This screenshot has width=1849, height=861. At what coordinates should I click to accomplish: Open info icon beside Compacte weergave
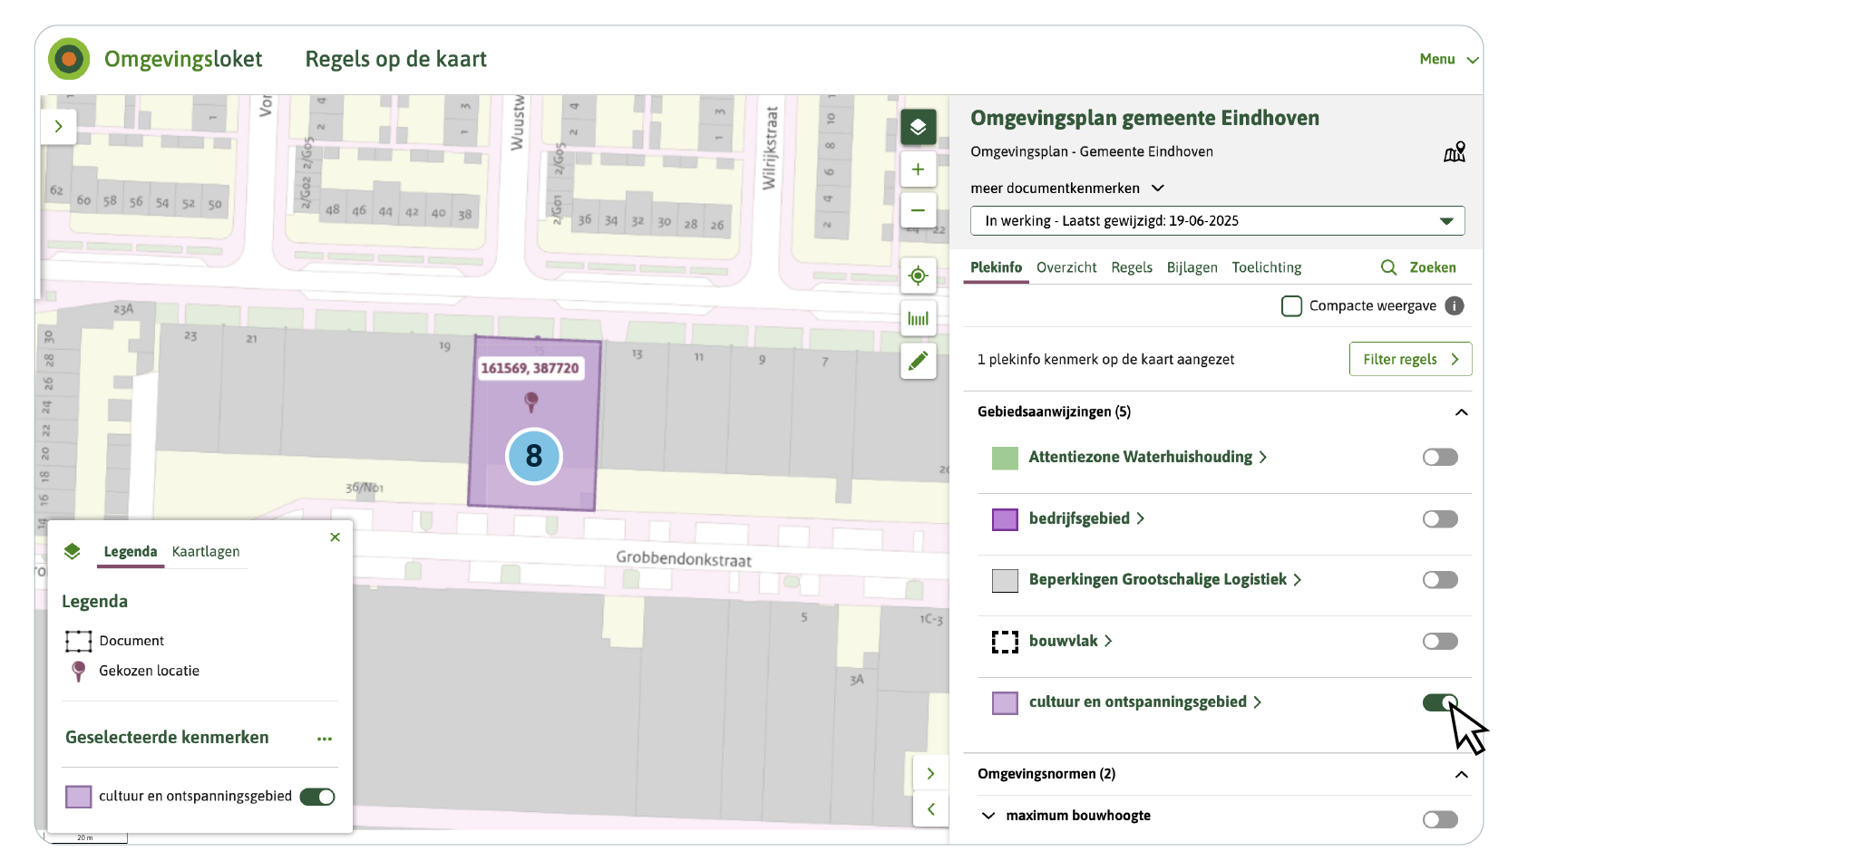pos(1455,306)
